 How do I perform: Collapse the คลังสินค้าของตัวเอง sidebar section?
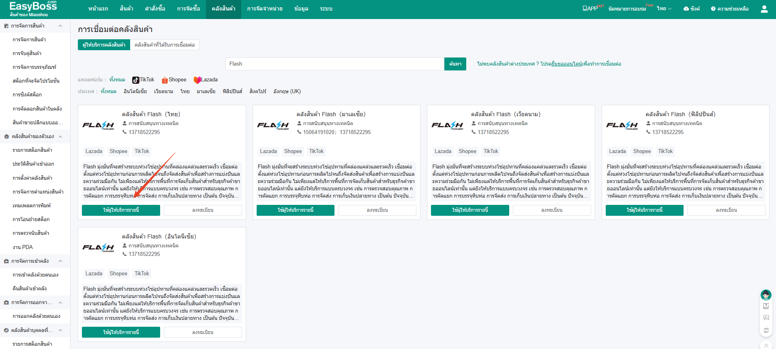click(x=60, y=136)
